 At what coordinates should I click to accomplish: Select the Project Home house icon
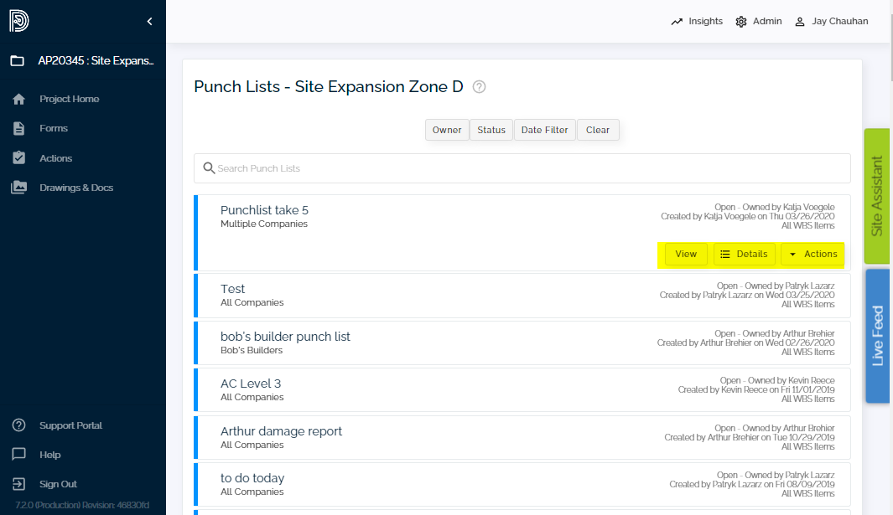pos(18,99)
